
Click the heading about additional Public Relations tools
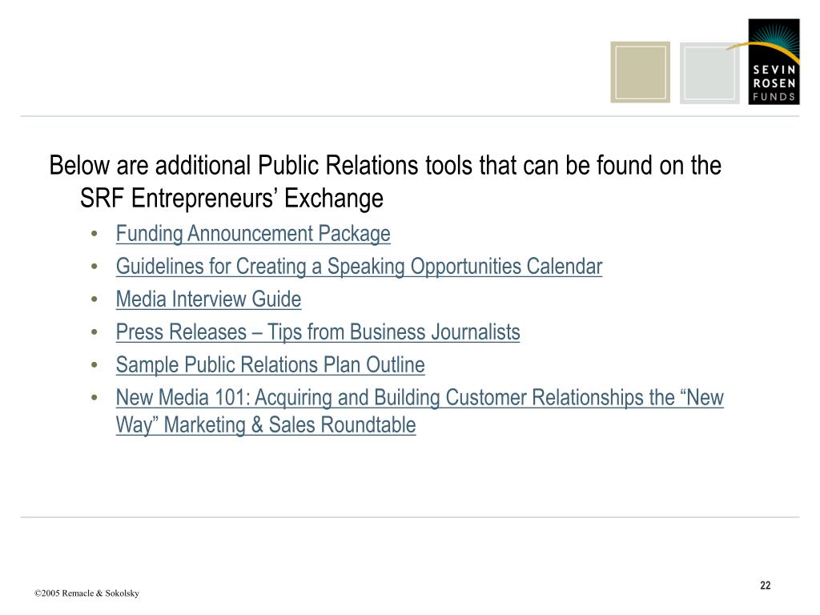(385, 182)
